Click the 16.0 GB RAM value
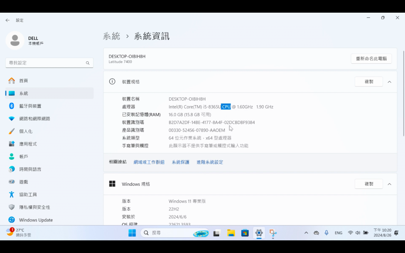405x253 pixels. coord(189,115)
